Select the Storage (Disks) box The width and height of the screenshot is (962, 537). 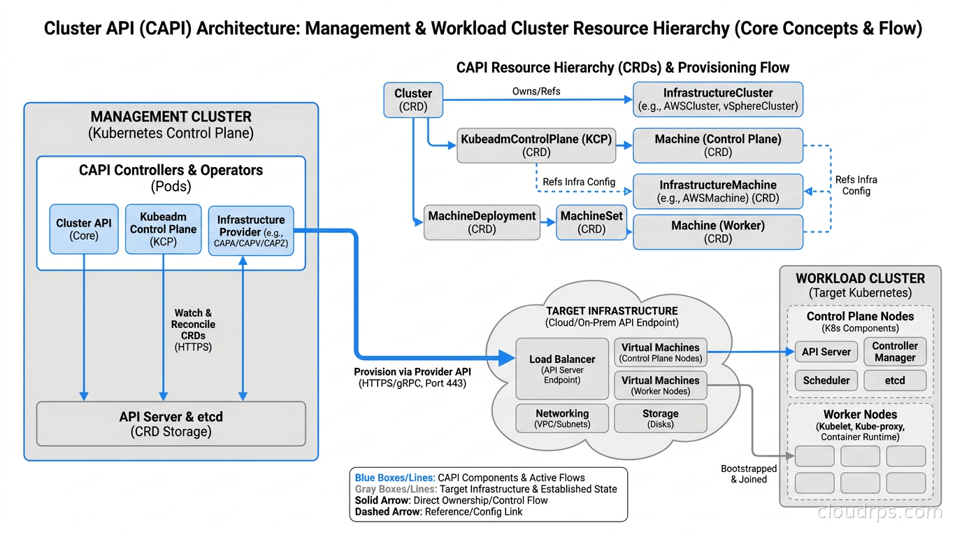660,418
